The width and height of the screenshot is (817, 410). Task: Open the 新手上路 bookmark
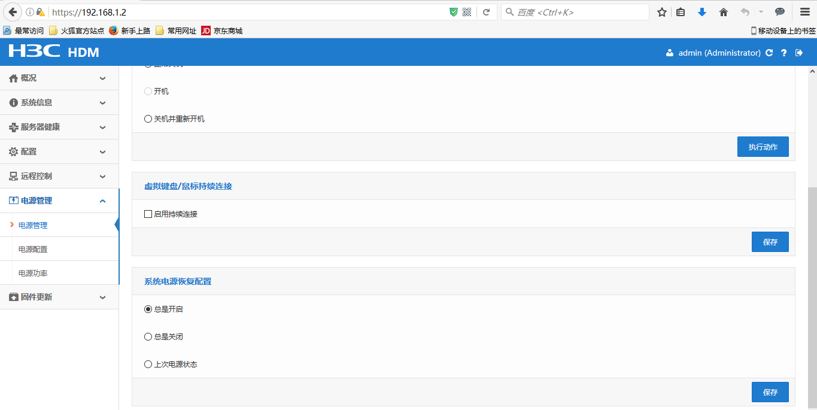click(x=130, y=31)
